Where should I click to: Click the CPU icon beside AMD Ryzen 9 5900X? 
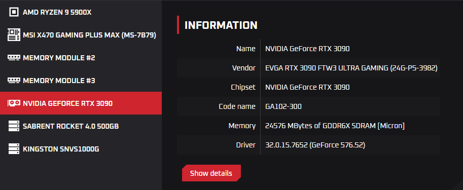tap(14, 12)
